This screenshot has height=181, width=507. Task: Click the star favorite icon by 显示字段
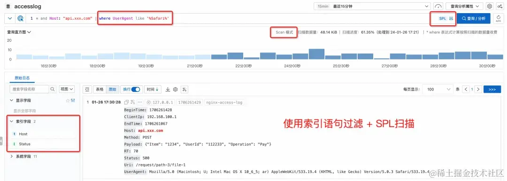click(68, 100)
